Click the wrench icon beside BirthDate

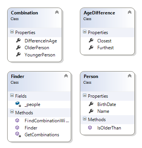coord(91,104)
